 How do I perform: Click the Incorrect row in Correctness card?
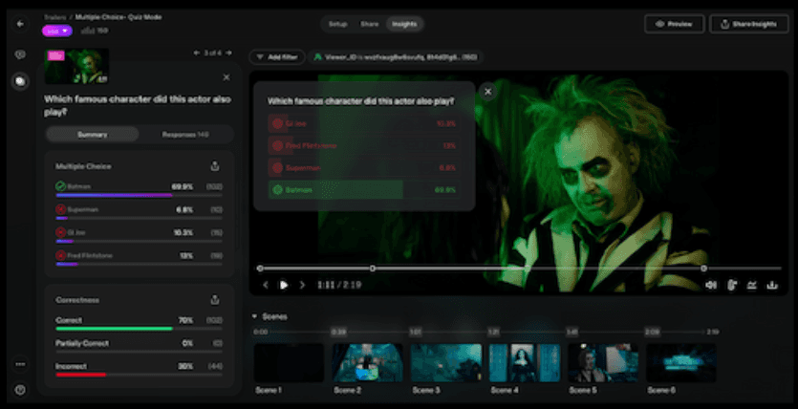139,369
